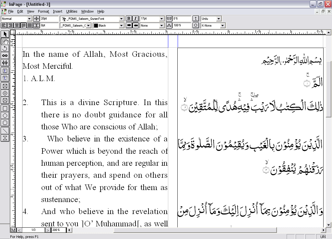Select the link text boxes tool
This screenshot has height=239, width=332.
5,56
